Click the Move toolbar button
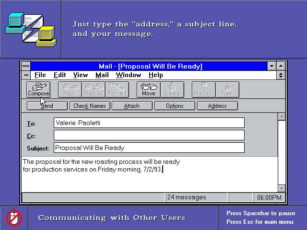This screenshot has width=307, height=230. [149, 90]
